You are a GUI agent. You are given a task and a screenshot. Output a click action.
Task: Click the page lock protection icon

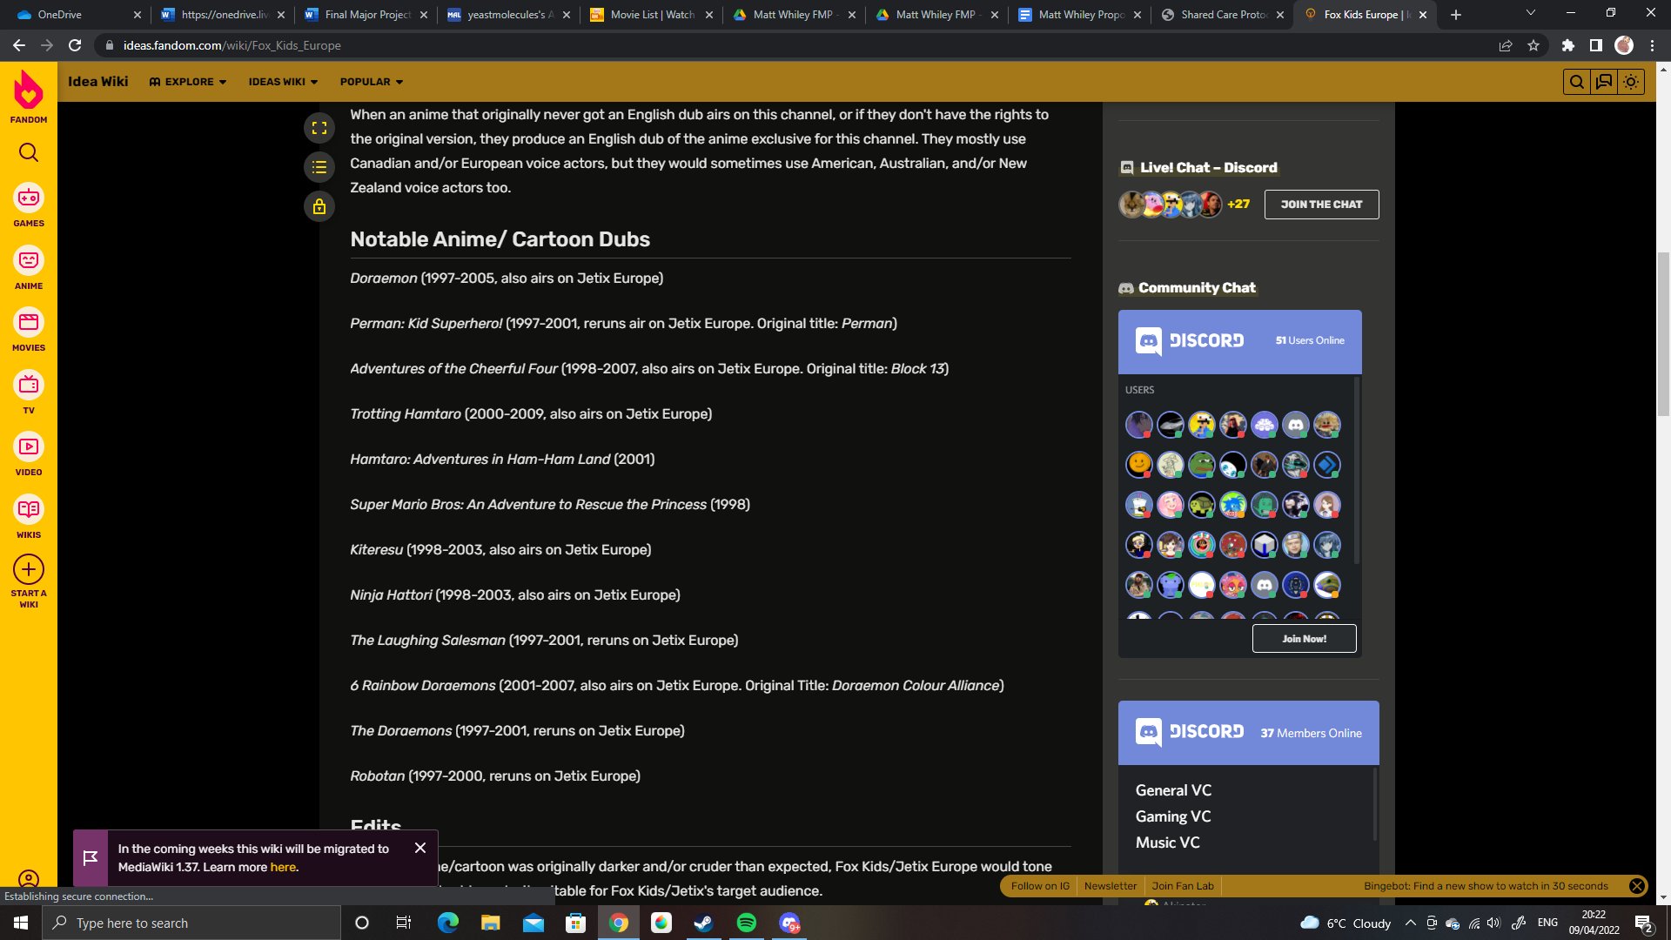click(x=319, y=206)
